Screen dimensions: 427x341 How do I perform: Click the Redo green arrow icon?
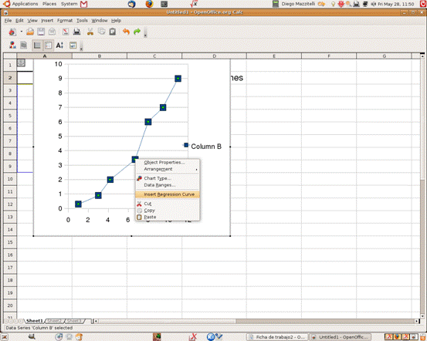[x=137, y=32]
